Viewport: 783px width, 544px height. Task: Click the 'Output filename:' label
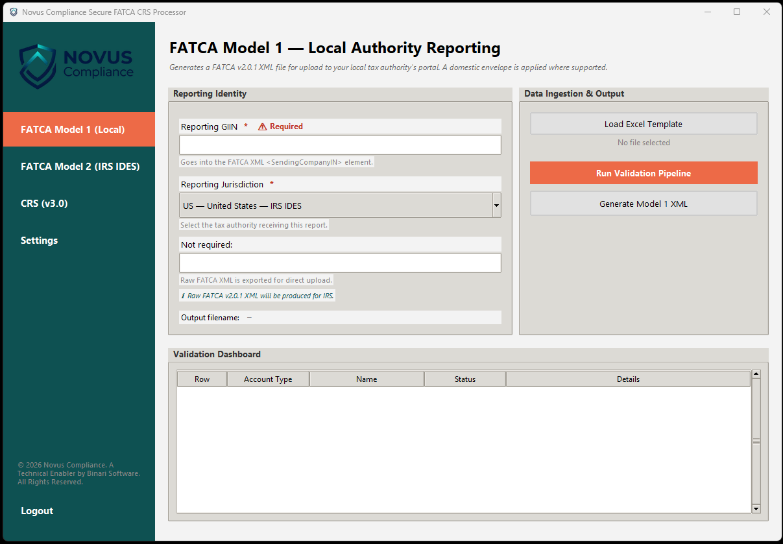coord(210,318)
